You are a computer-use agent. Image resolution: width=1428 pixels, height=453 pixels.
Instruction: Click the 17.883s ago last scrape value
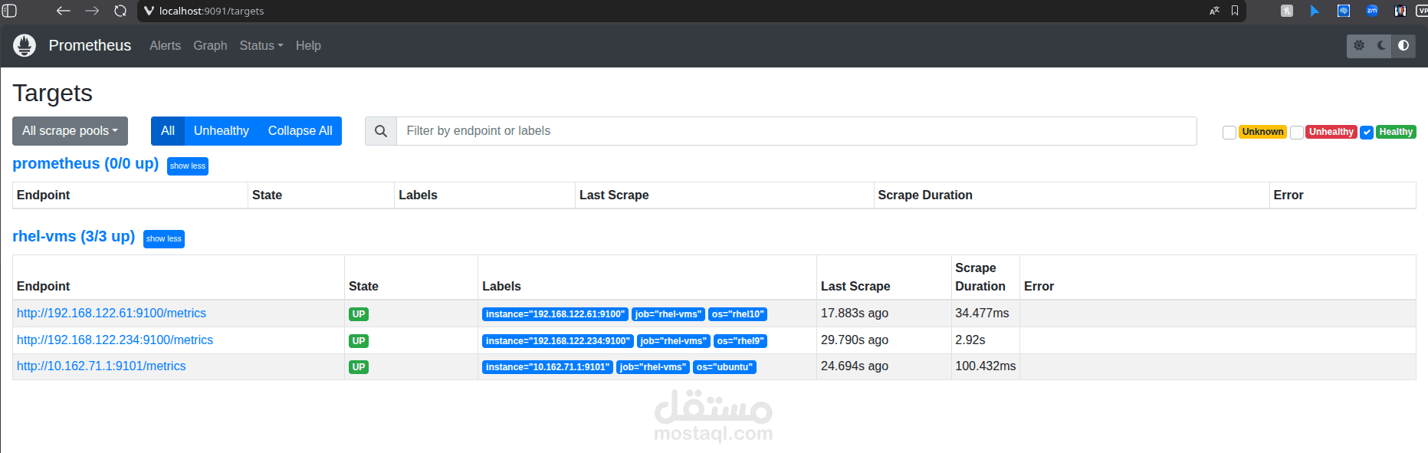point(855,313)
